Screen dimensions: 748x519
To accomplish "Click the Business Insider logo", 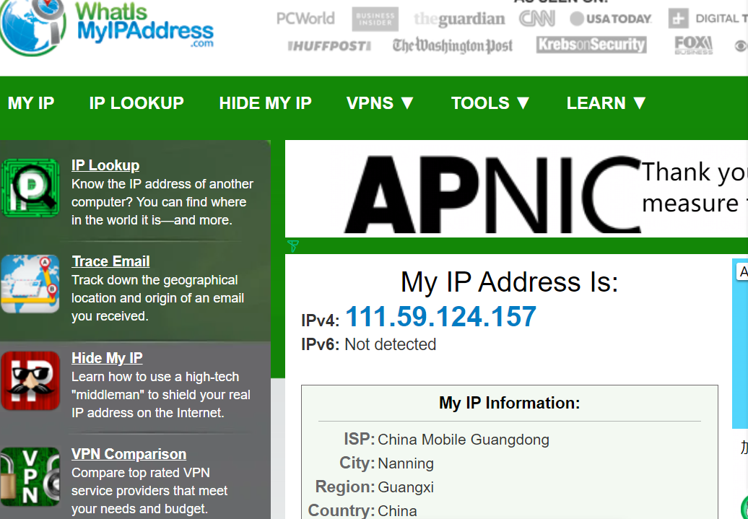I will coord(375,19).
